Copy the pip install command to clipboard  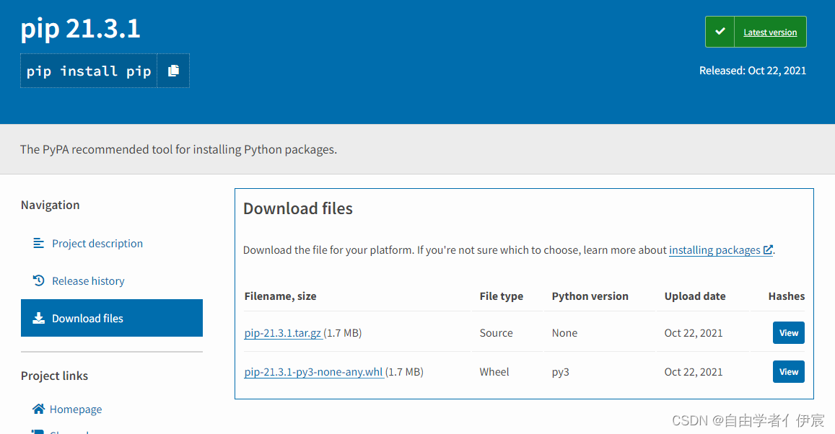tap(174, 71)
